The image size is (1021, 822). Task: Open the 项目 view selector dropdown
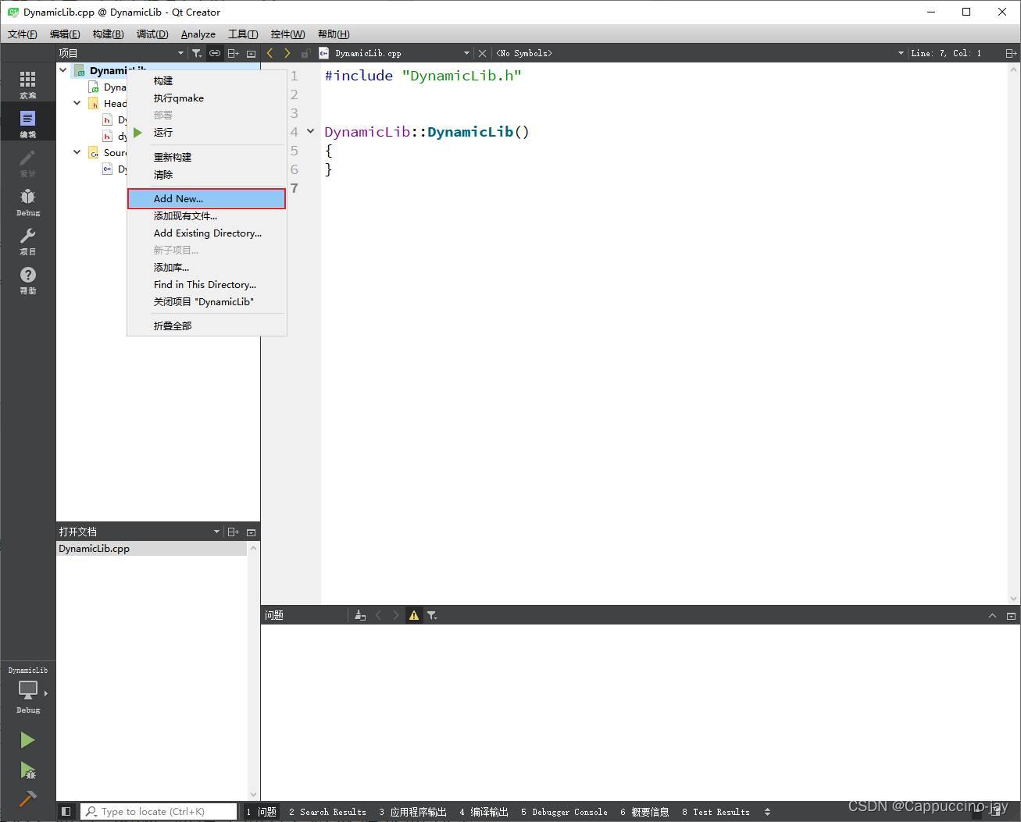pyautogui.click(x=121, y=53)
